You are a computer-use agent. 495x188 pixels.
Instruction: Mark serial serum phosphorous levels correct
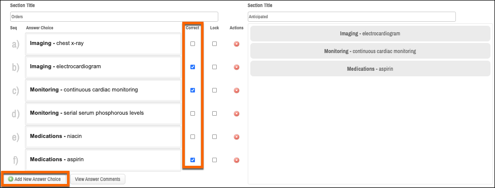[192, 114]
